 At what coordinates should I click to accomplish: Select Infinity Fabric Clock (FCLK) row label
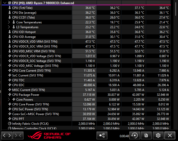[30, 123]
